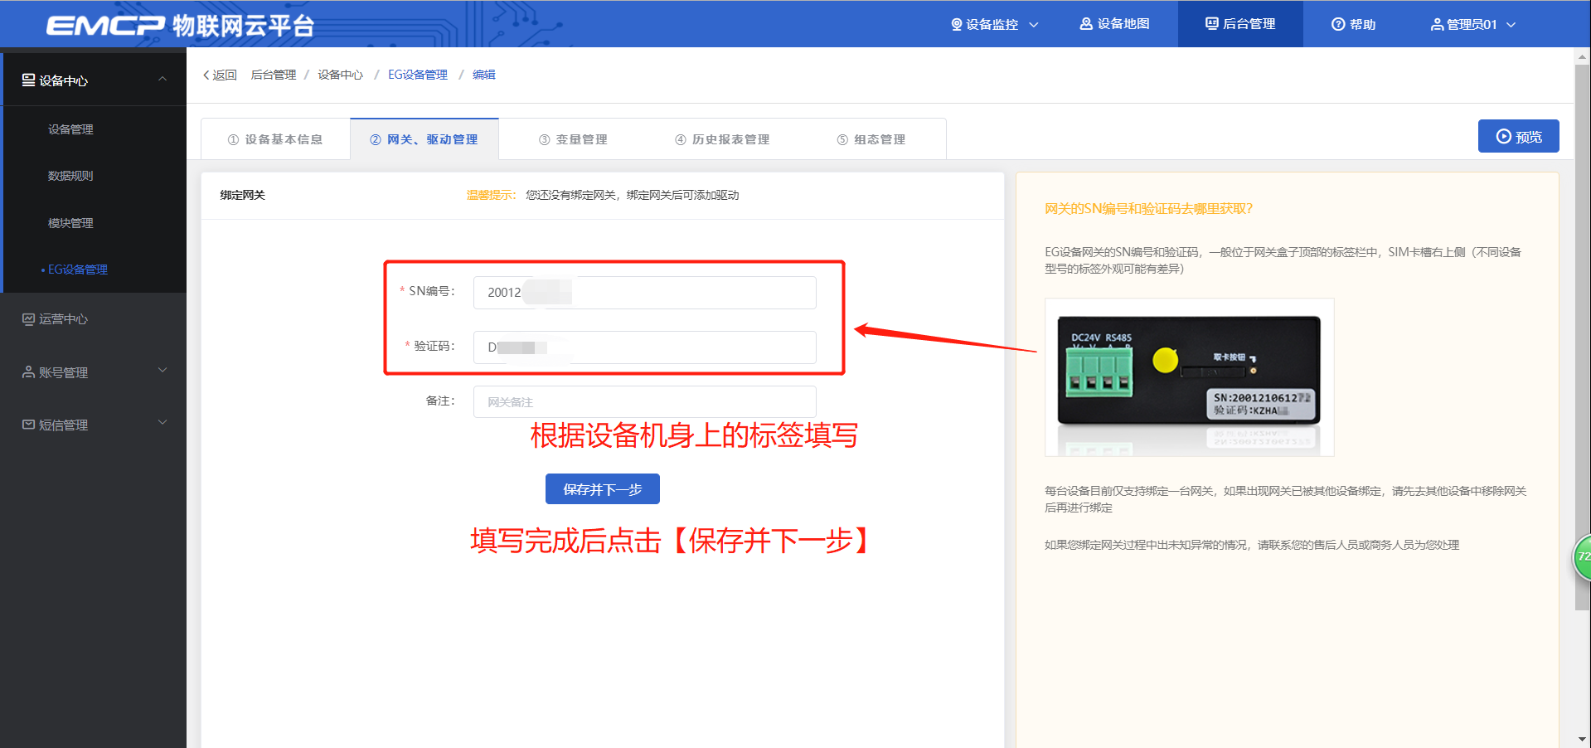
Task: Open the 运营中心 sidebar section
Action: click(63, 319)
